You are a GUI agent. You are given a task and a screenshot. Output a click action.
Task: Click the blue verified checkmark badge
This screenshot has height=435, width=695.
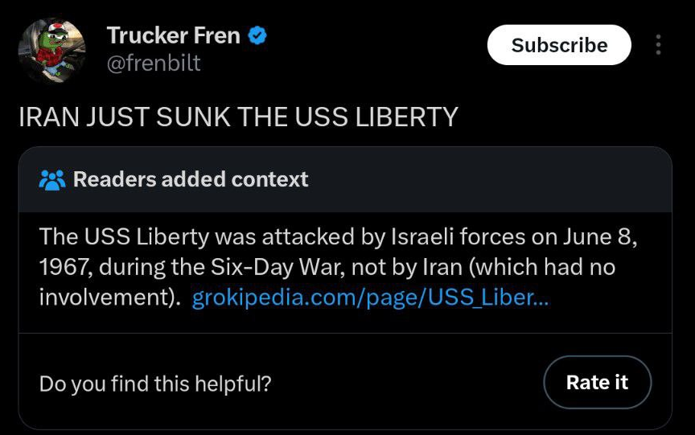tap(257, 35)
